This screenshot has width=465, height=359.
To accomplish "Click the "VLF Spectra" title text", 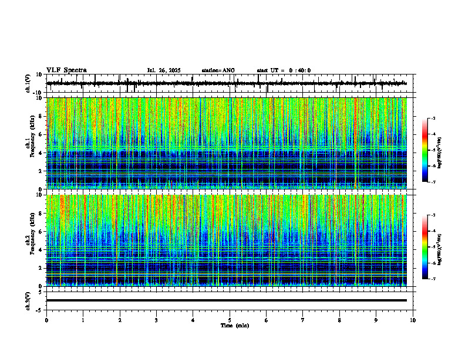I will [66, 70].
